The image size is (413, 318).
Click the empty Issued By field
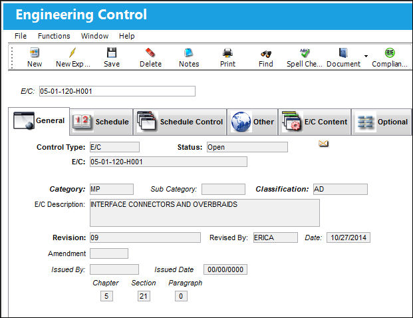(114, 269)
